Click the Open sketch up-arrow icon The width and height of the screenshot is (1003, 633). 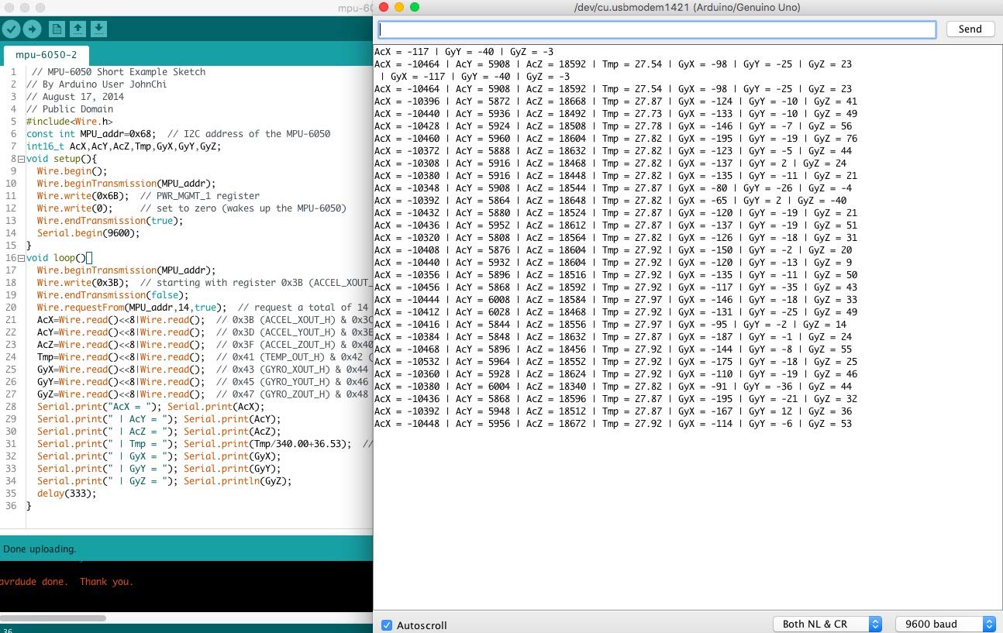[78, 29]
